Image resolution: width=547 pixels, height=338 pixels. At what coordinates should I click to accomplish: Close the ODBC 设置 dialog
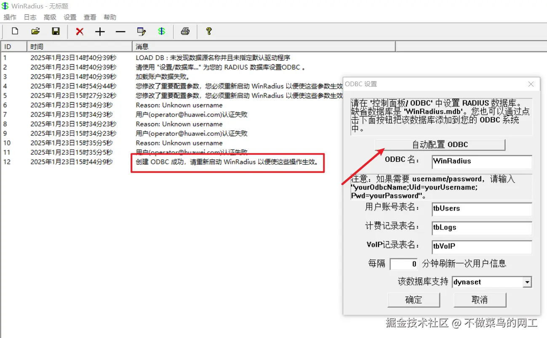[x=531, y=84]
